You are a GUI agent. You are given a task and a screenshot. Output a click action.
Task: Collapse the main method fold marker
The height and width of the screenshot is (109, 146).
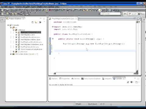[53, 39]
